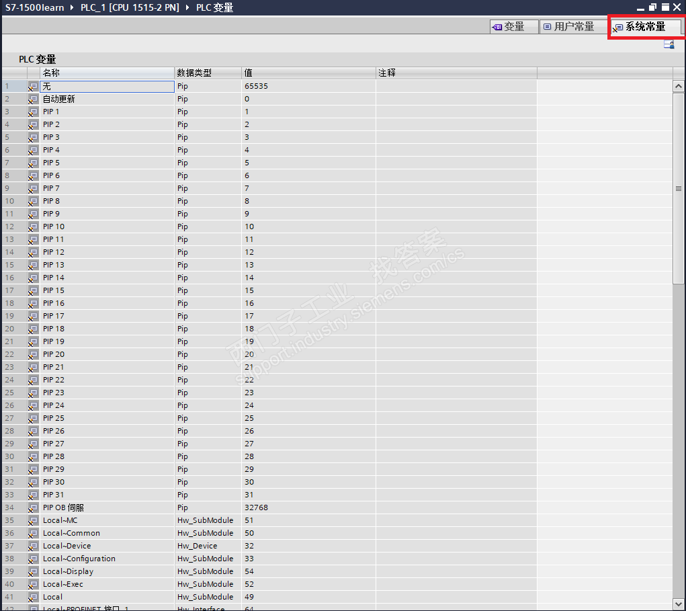Screen dimensions: 686x611
Task: Select the name Local~Display
Action: (x=69, y=571)
